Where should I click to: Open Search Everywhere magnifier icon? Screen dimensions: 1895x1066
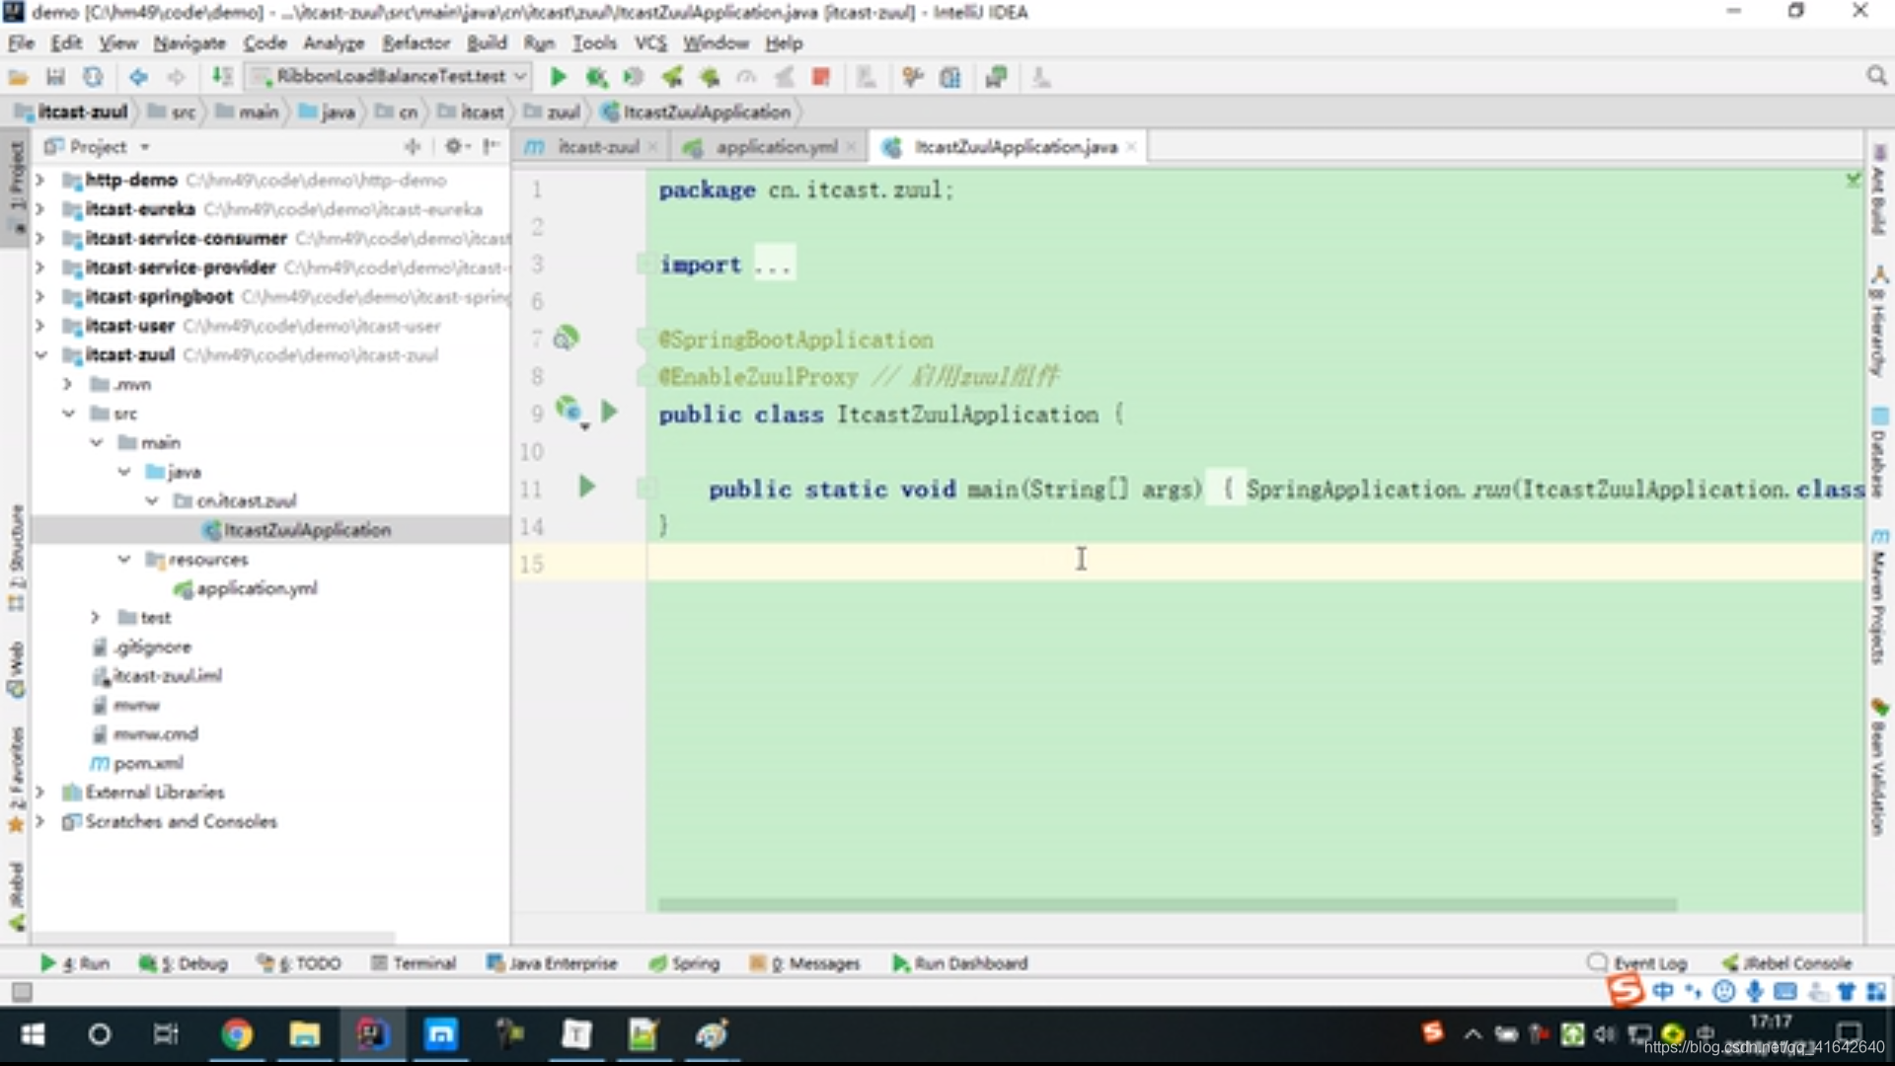tap(1876, 76)
